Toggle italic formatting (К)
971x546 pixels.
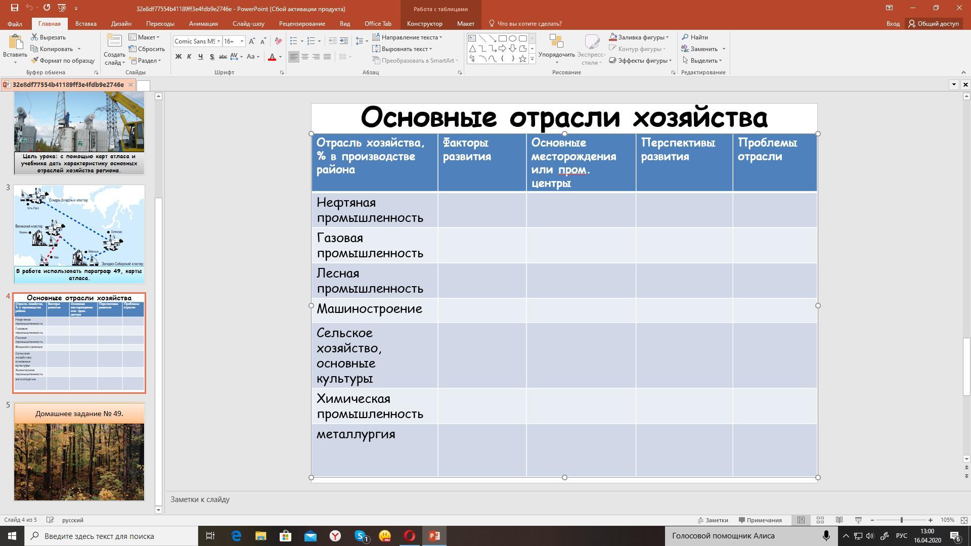(x=189, y=57)
